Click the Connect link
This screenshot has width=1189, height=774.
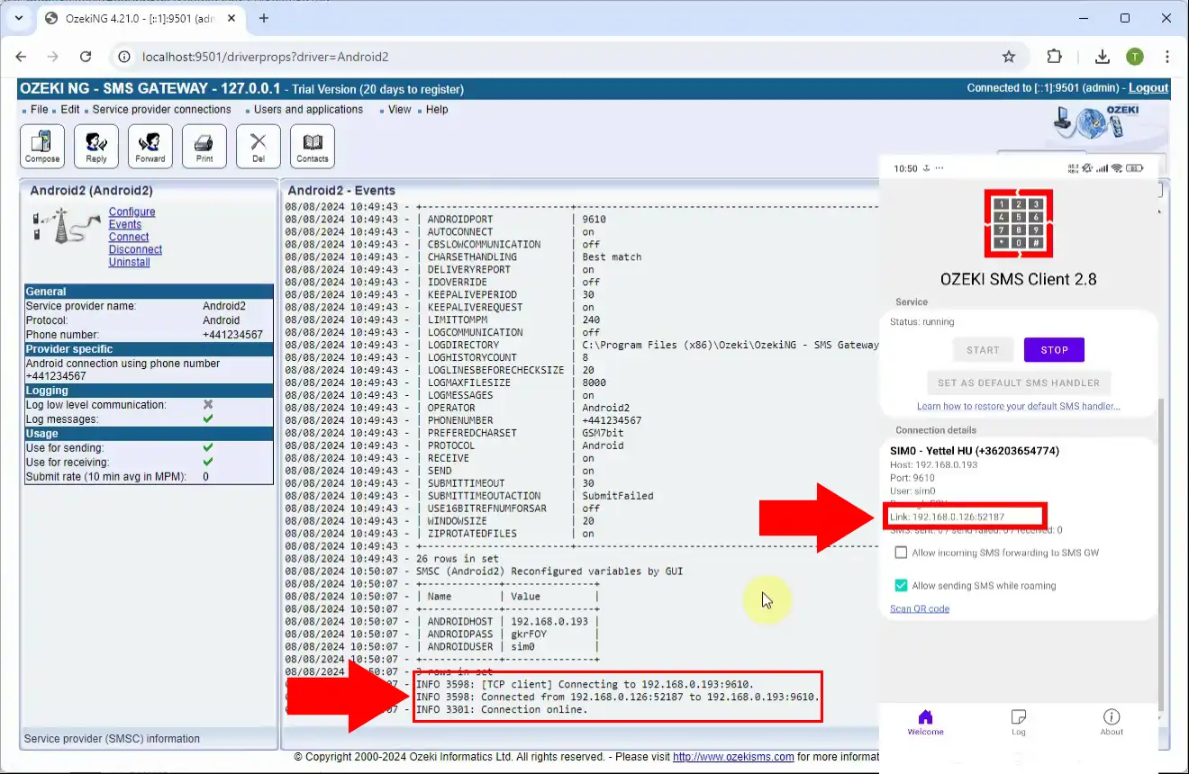(x=129, y=238)
